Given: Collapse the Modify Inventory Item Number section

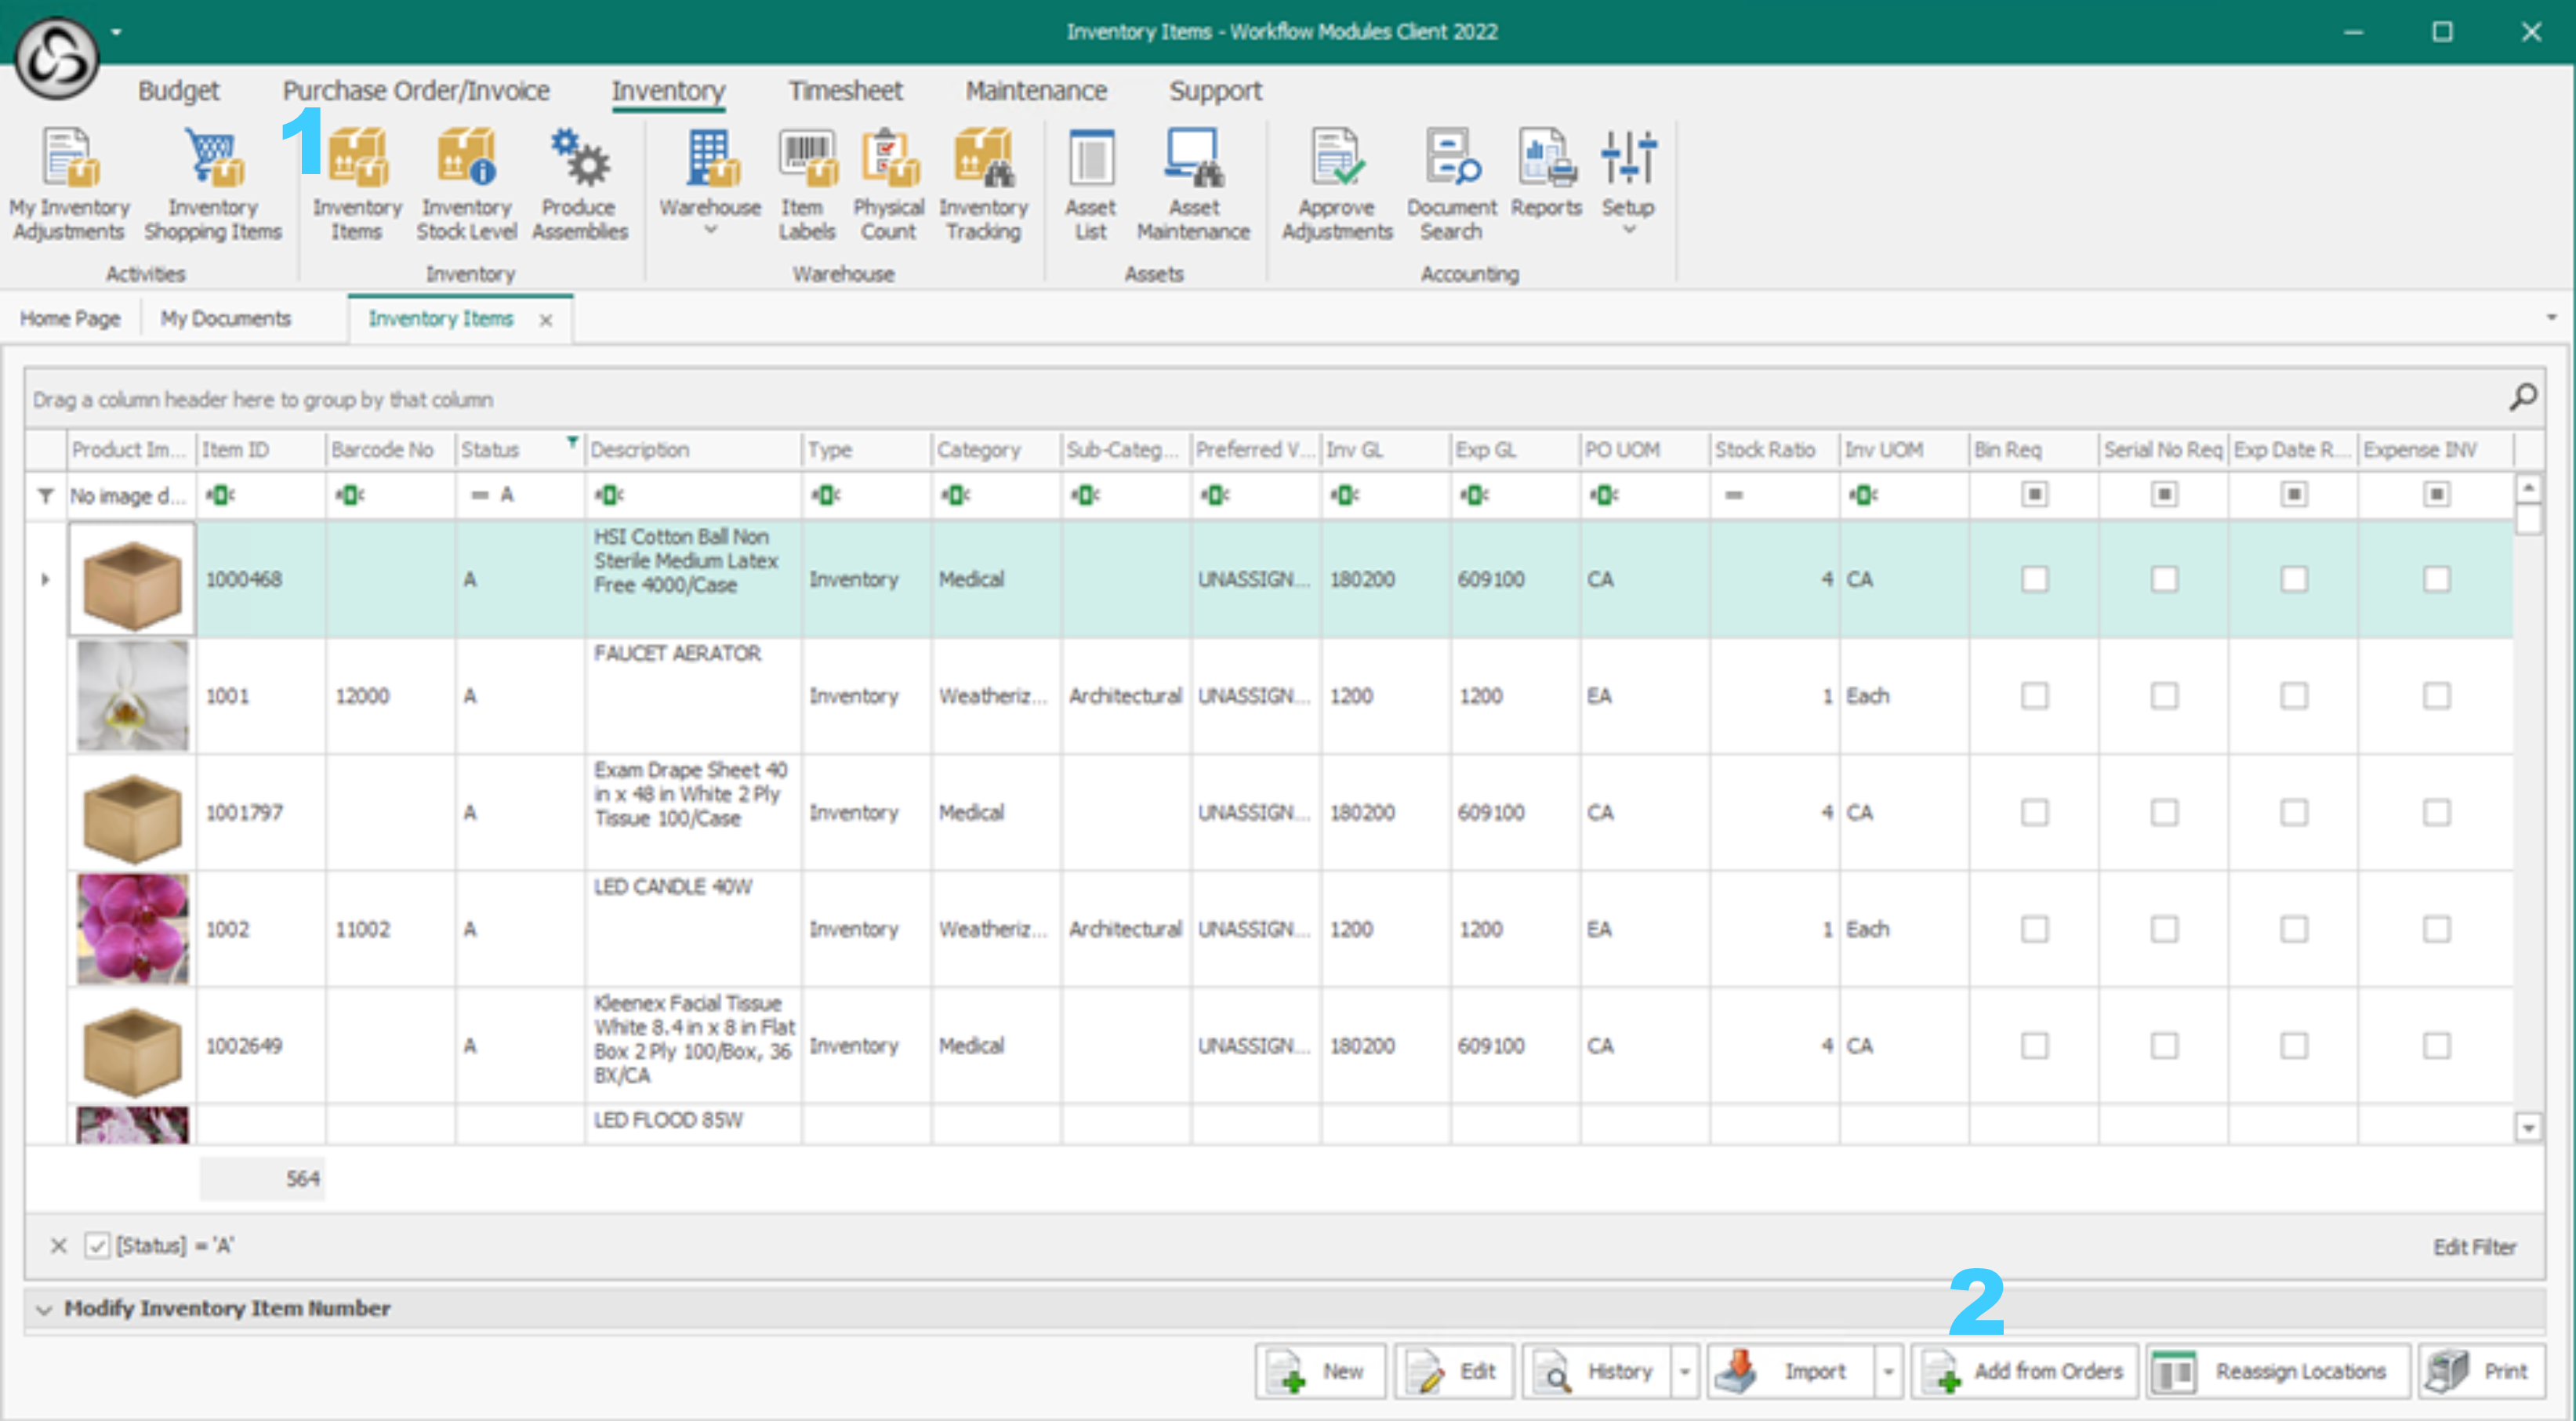Looking at the screenshot, I should coord(44,1309).
